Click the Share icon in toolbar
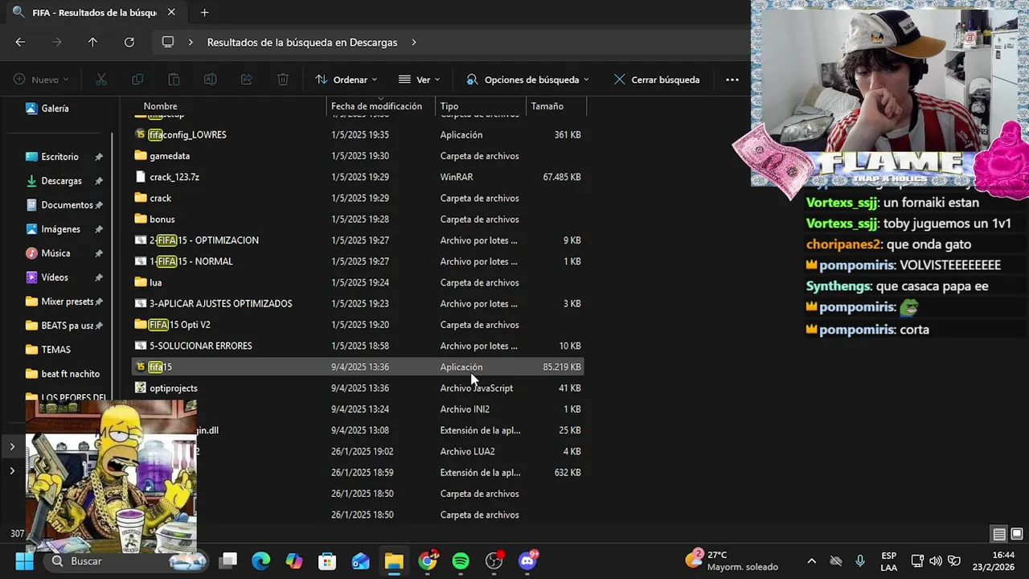1029x579 pixels. pos(247,80)
